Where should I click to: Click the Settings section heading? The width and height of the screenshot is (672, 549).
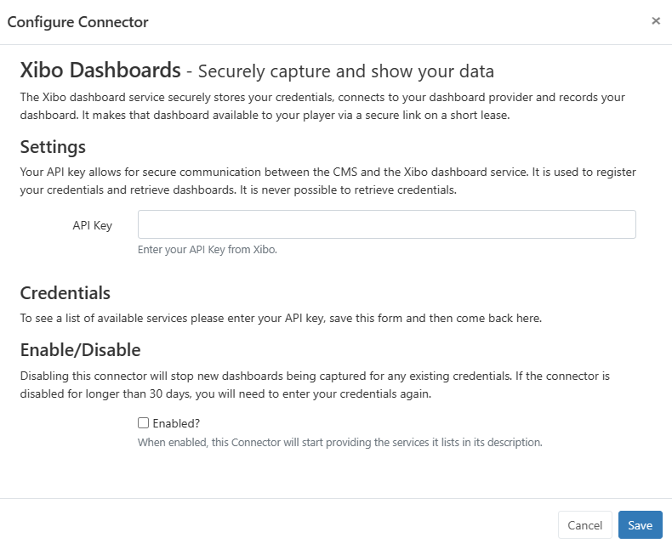tap(53, 147)
